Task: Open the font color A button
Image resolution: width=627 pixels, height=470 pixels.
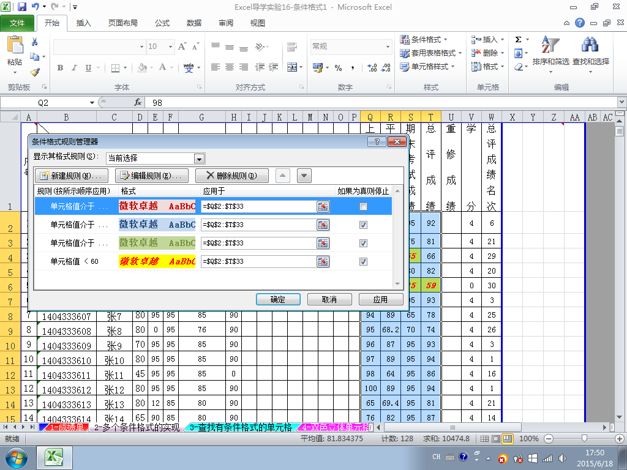Action: 162,67
